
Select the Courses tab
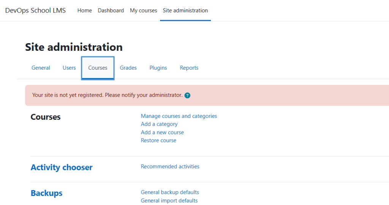tap(98, 68)
